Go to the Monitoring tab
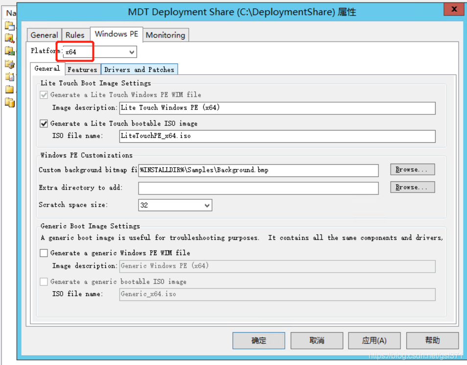This screenshot has height=365, width=467. (165, 35)
